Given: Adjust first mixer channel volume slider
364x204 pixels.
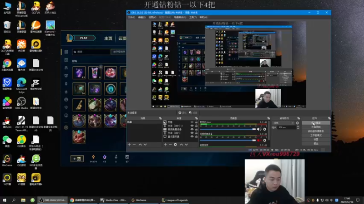Looking at the screenshot, I should [228, 129].
